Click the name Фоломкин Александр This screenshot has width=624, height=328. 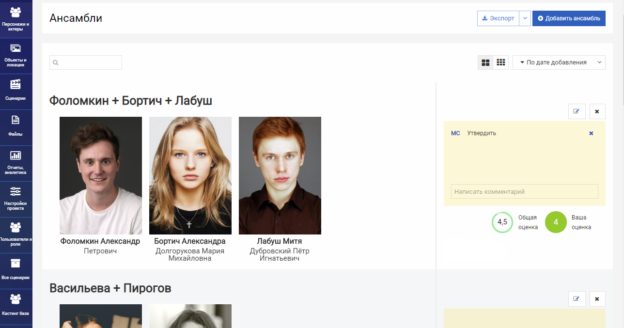100,241
